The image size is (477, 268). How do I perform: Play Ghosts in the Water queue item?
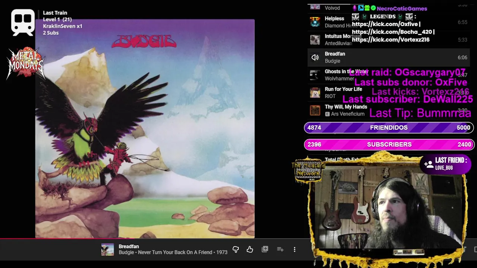pyautogui.click(x=388, y=75)
